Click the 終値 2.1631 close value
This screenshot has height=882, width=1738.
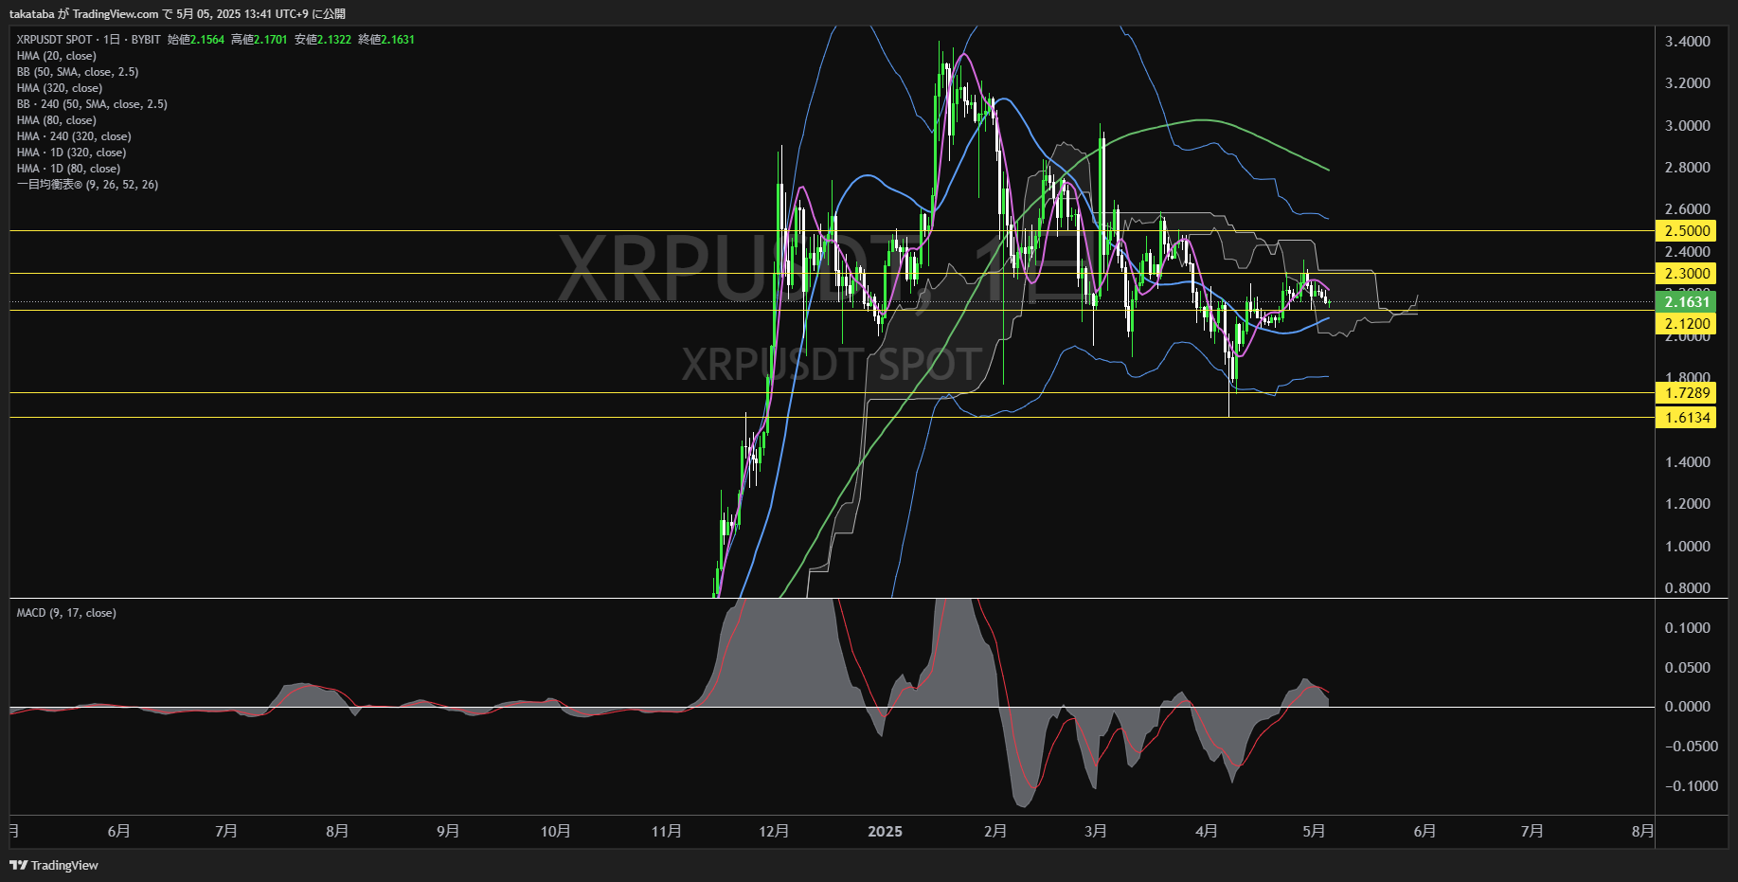386,40
